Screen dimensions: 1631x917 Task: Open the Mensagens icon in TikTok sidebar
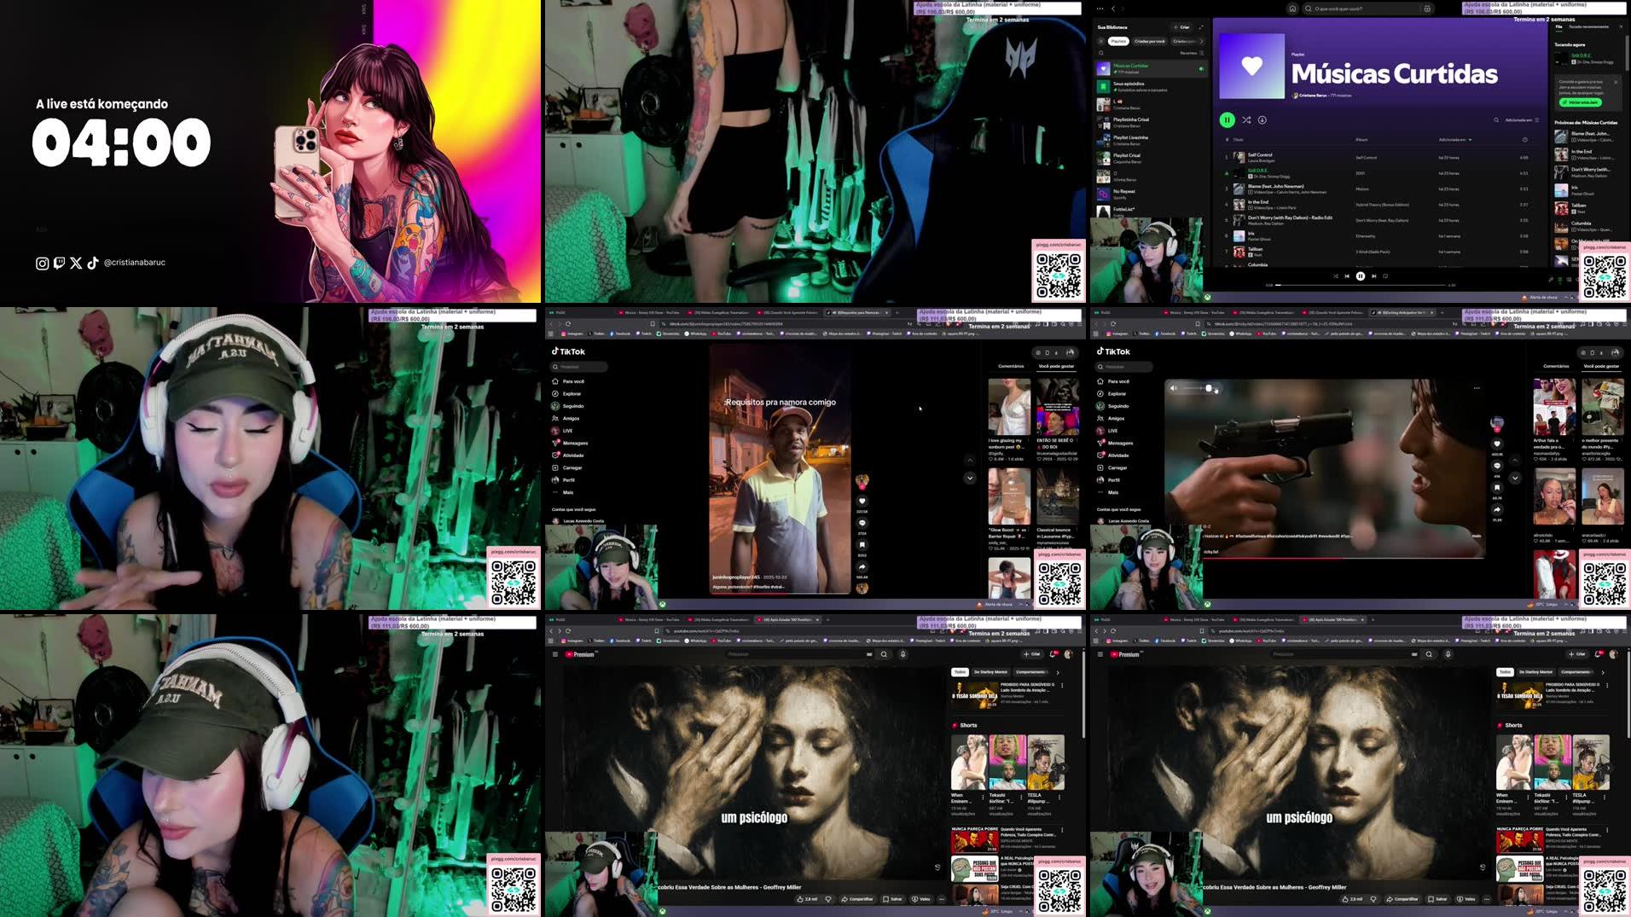pyautogui.click(x=555, y=444)
